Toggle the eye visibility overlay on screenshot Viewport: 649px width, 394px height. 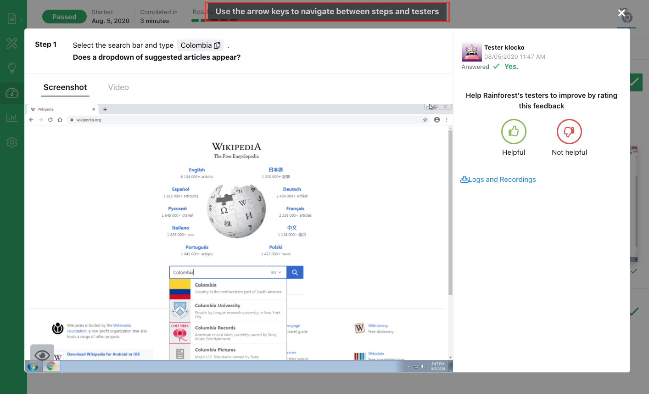42,355
